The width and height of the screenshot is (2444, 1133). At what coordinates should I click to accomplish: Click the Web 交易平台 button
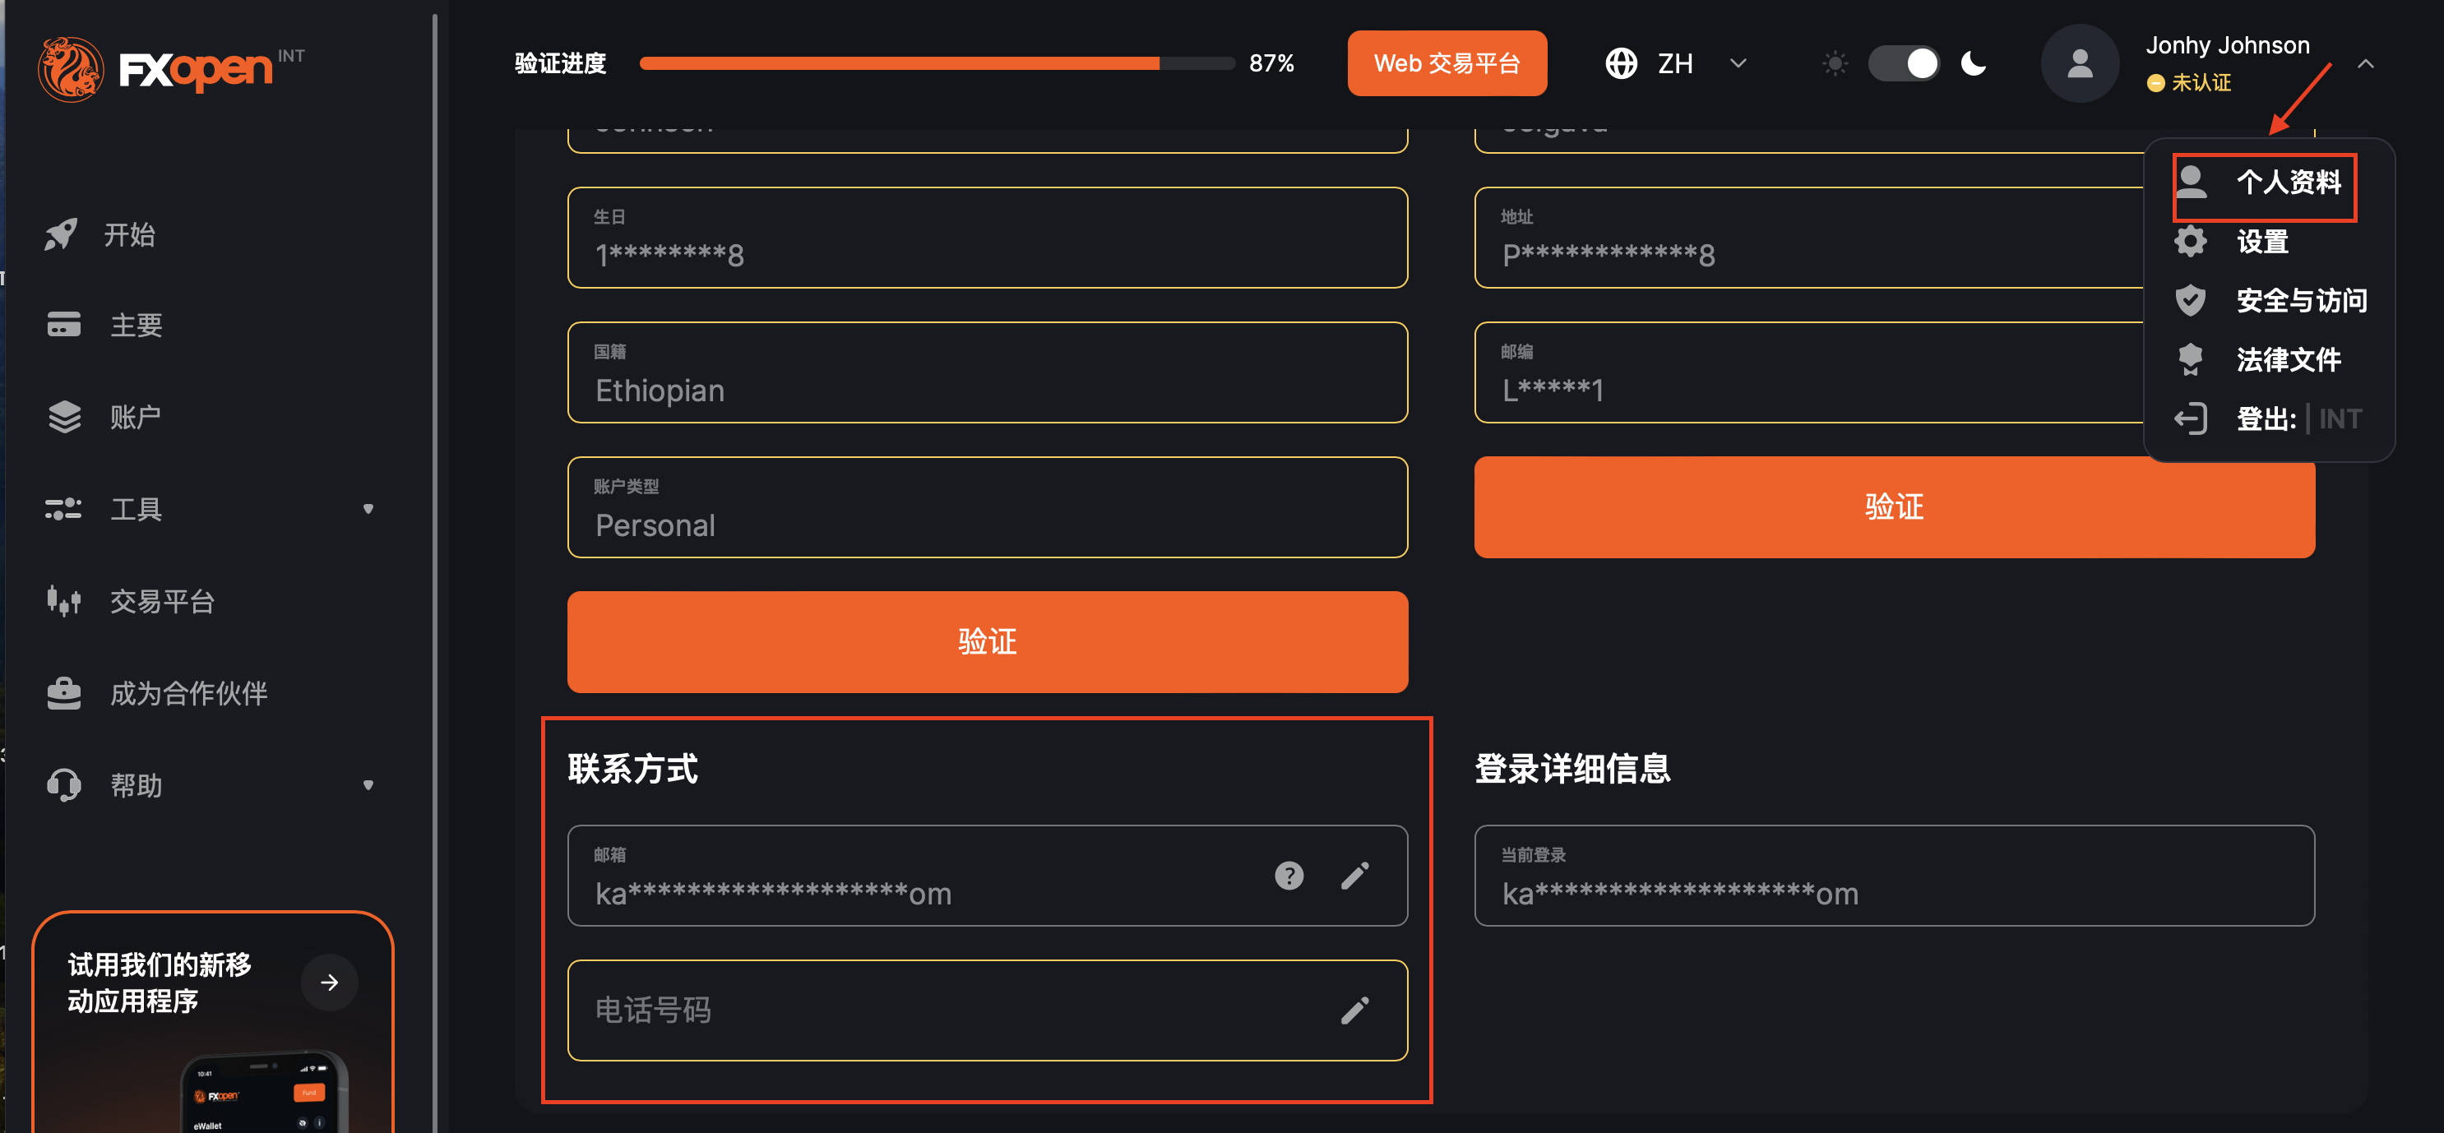tap(1446, 63)
